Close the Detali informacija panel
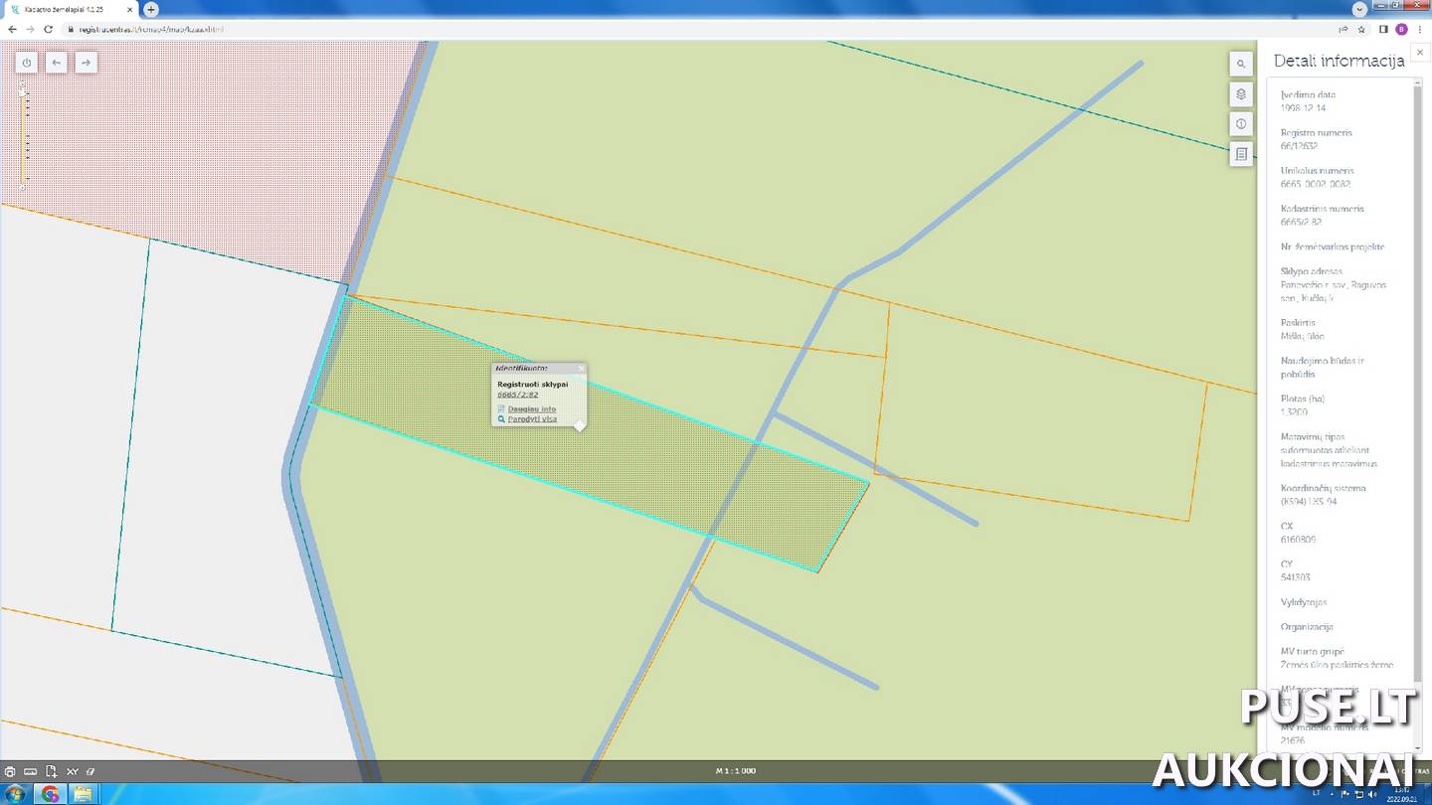 (x=1420, y=52)
